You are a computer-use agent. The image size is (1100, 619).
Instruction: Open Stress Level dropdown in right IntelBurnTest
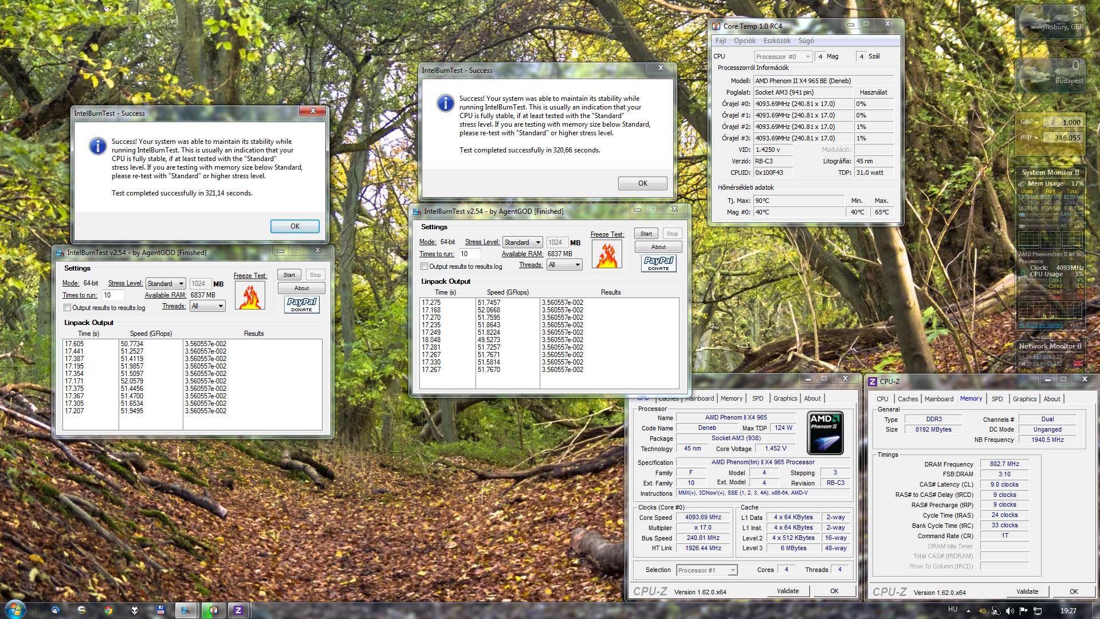(522, 242)
